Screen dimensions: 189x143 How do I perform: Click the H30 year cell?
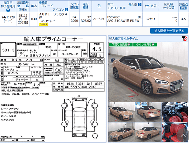pyautogui.click(x=34, y=19)
